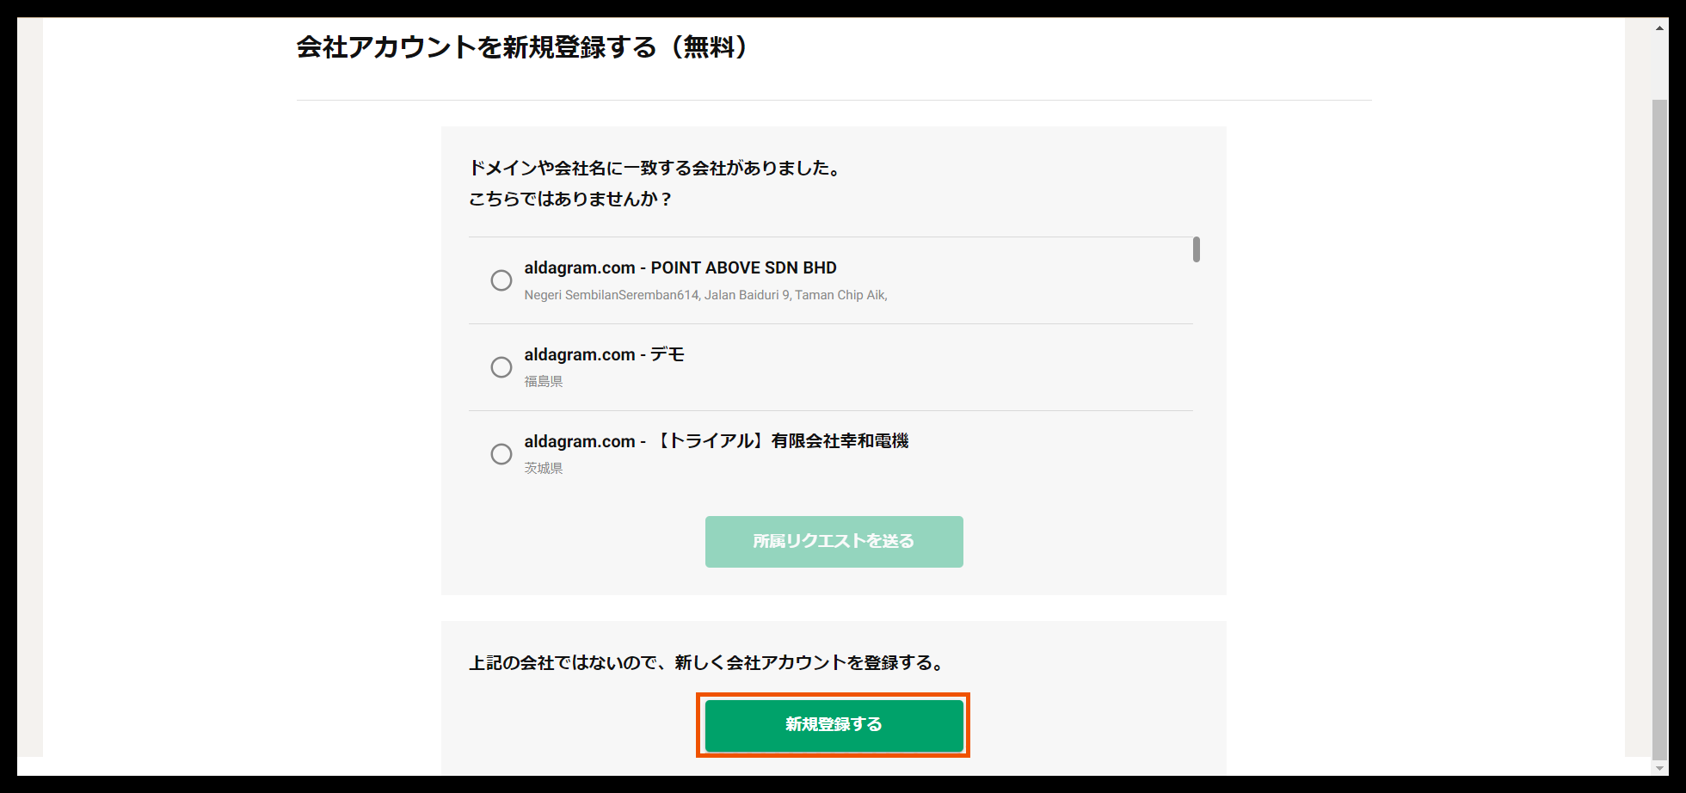Viewport: 1686px width, 793px height.
Task: Click the page scrollbar up arrow
Action: coord(1660,27)
